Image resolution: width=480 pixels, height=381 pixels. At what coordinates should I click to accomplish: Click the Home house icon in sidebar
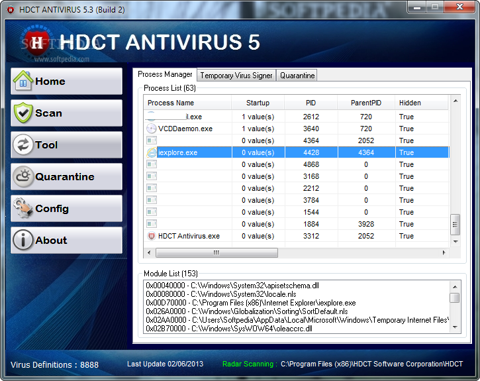[23, 81]
